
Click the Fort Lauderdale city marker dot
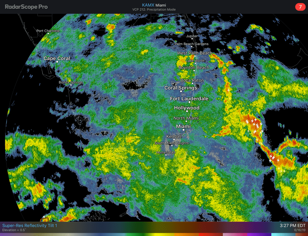click(x=190, y=102)
